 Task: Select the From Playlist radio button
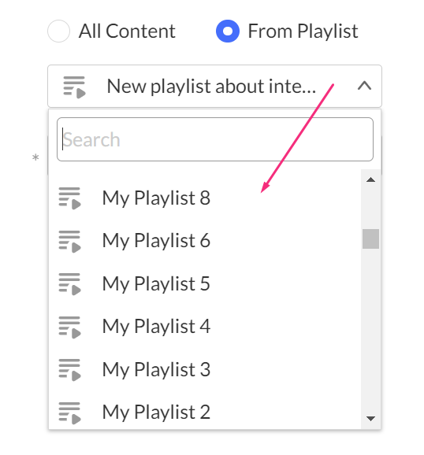click(x=228, y=31)
